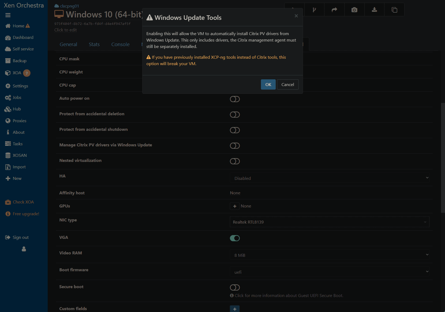The height and width of the screenshot is (312, 445).
Task: Open the clxcpng01 pool link
Action: click(69, 6)
